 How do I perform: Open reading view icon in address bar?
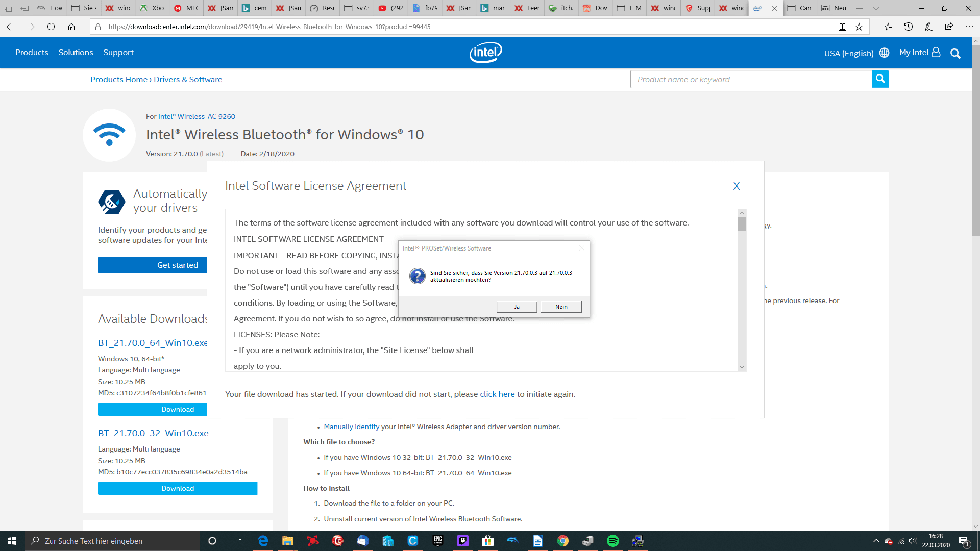[x=842, y=27]
